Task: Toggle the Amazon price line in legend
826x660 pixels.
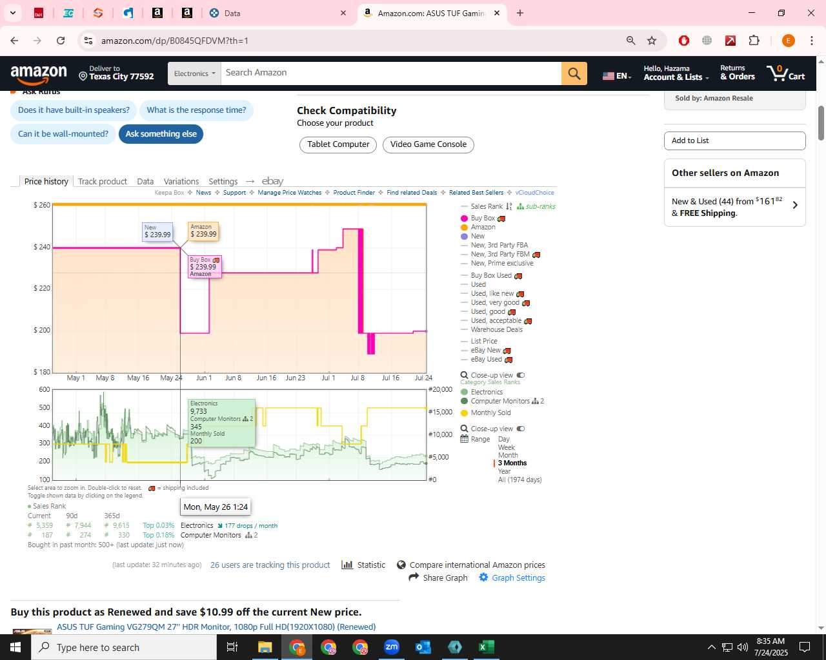Action: point(478,227)
